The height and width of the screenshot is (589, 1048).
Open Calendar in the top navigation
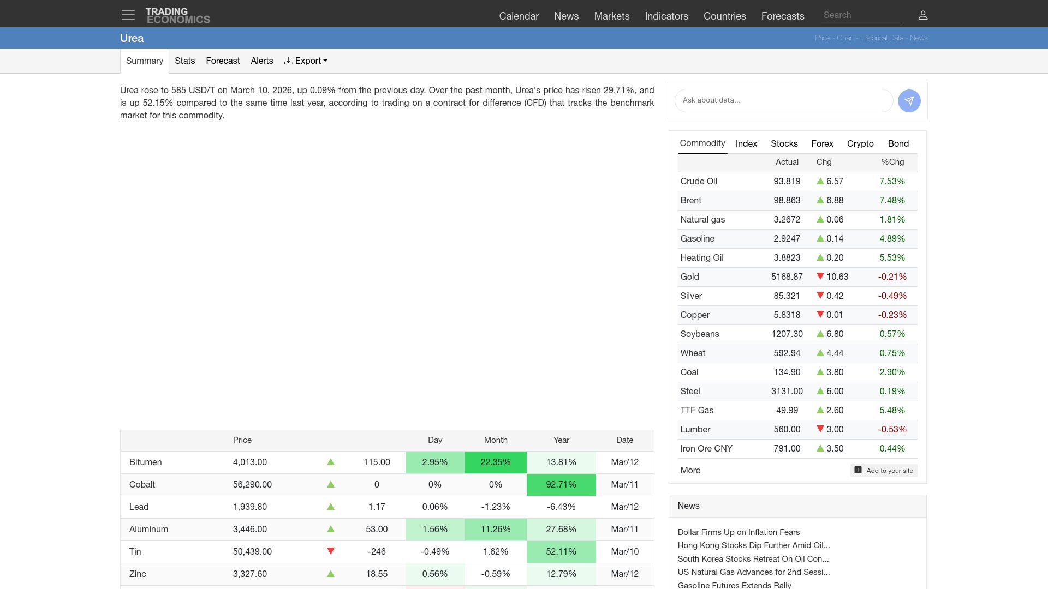click(519, 16)
